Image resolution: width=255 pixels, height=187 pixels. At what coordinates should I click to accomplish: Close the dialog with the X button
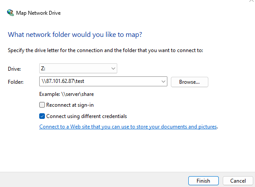252,1
